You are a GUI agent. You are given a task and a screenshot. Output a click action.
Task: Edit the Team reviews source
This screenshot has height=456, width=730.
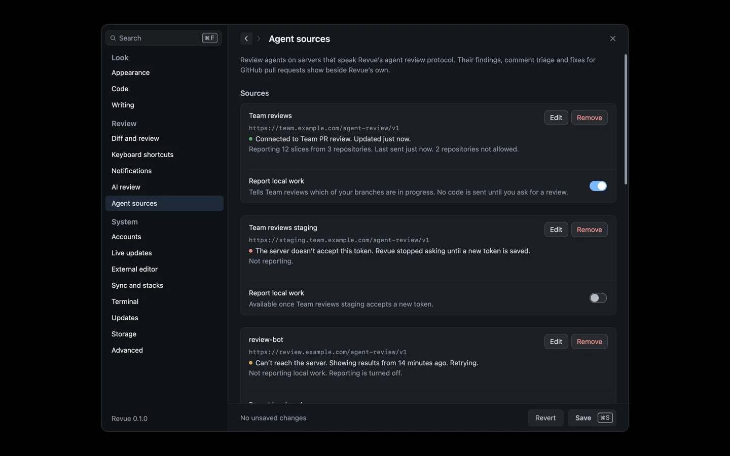tap(556, 118)
